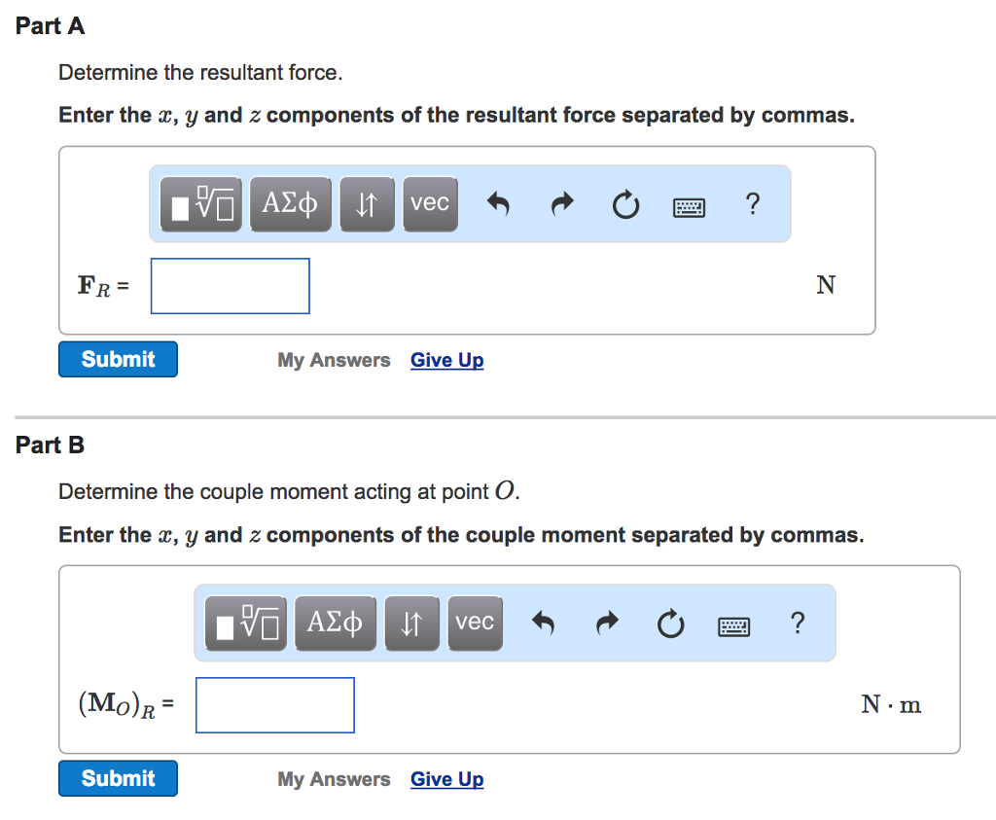Open Greek symbols palette in Part B
This screenshot has width=996, height=820.
[336, 624]
